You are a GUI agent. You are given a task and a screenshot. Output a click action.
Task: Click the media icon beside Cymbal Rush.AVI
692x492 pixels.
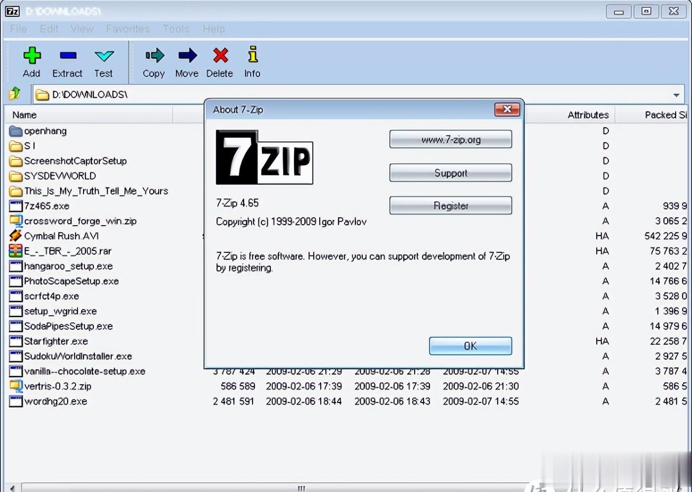(x=16, y=236)
